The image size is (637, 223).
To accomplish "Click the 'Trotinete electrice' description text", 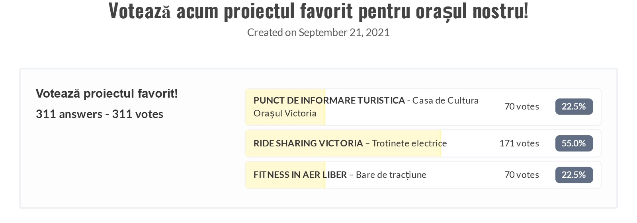I will pos(409,144).
